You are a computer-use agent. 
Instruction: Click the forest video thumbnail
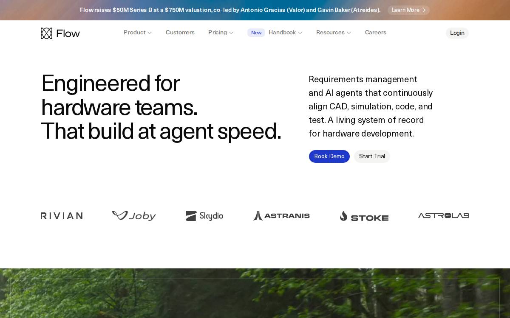click(x=255, y=293)
